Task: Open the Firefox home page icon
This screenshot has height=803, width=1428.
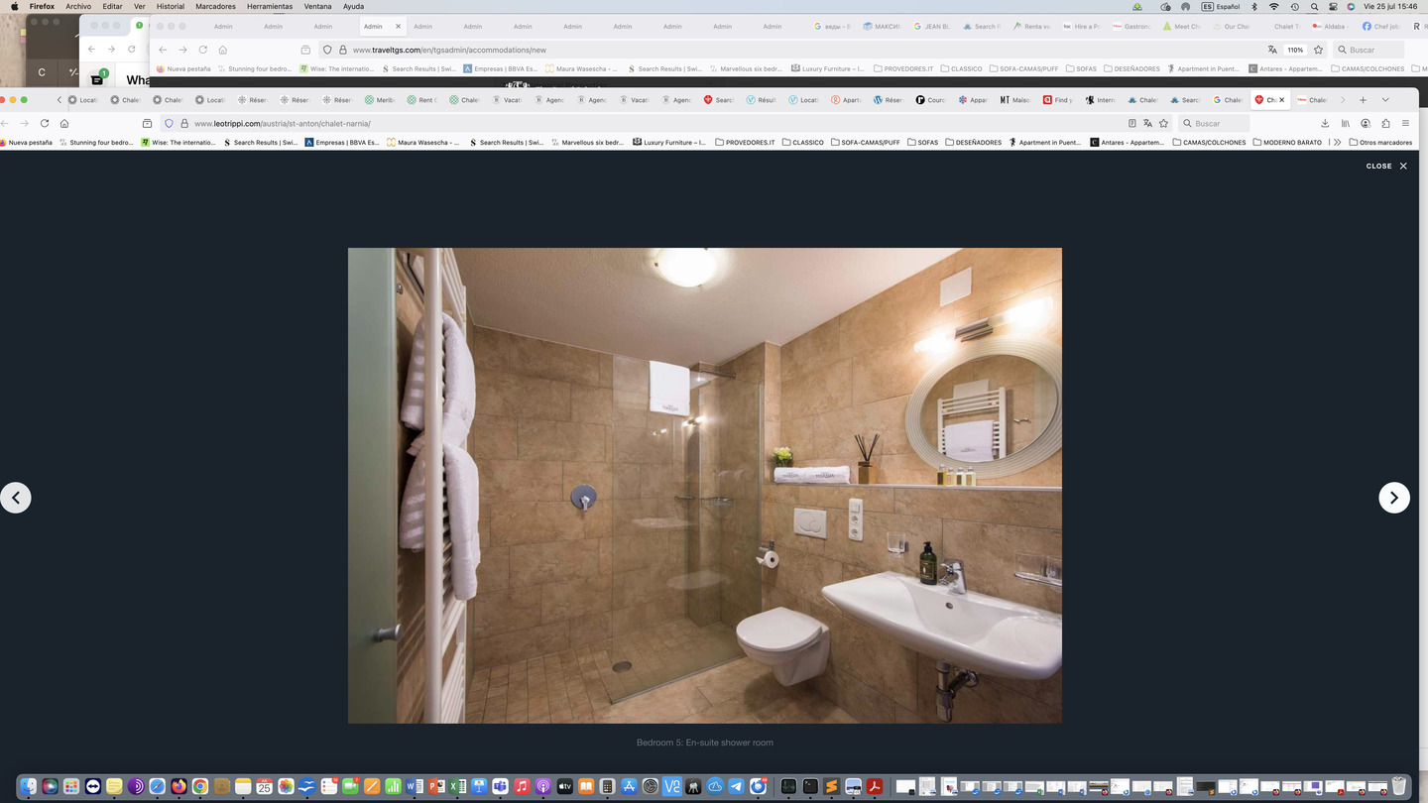Action: click(64, 123)
